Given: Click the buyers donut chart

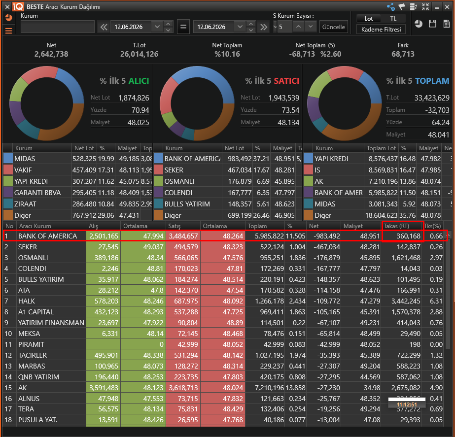Looking at the screenshot, I should coord(47,103).
